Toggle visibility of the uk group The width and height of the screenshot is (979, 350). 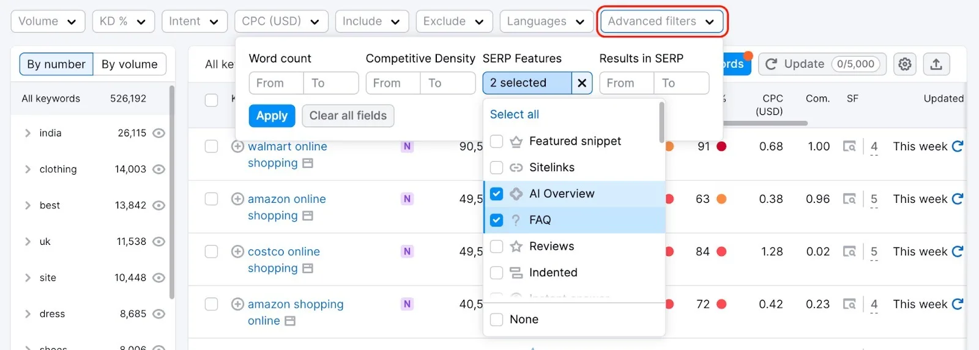pos(158,241)
